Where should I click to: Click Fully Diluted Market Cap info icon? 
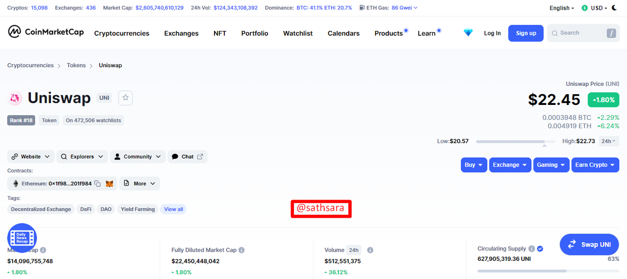241,250
